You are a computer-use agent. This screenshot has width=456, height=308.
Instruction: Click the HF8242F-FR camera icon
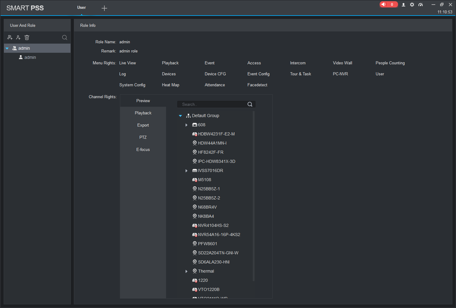click(x=194, y=152)
